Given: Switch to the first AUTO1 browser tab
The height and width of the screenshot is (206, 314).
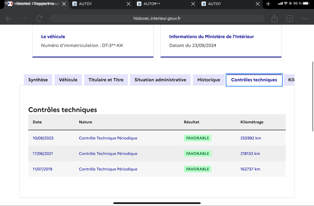Looking at the screenshot, I should click(x=98, y=4).
